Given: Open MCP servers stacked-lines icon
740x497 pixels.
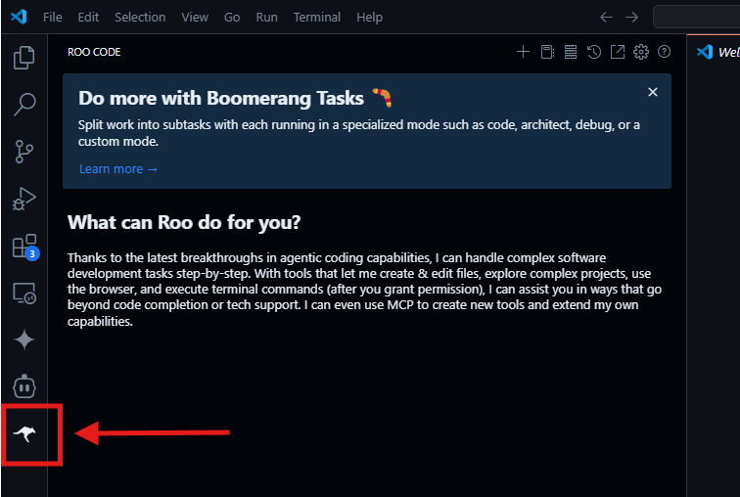Looking at the screenshot, I should pyautogui.click(x=571, y=52).
